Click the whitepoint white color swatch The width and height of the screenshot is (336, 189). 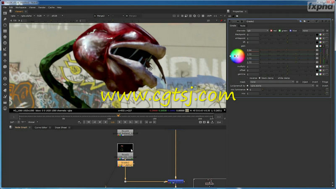(317, 38)
